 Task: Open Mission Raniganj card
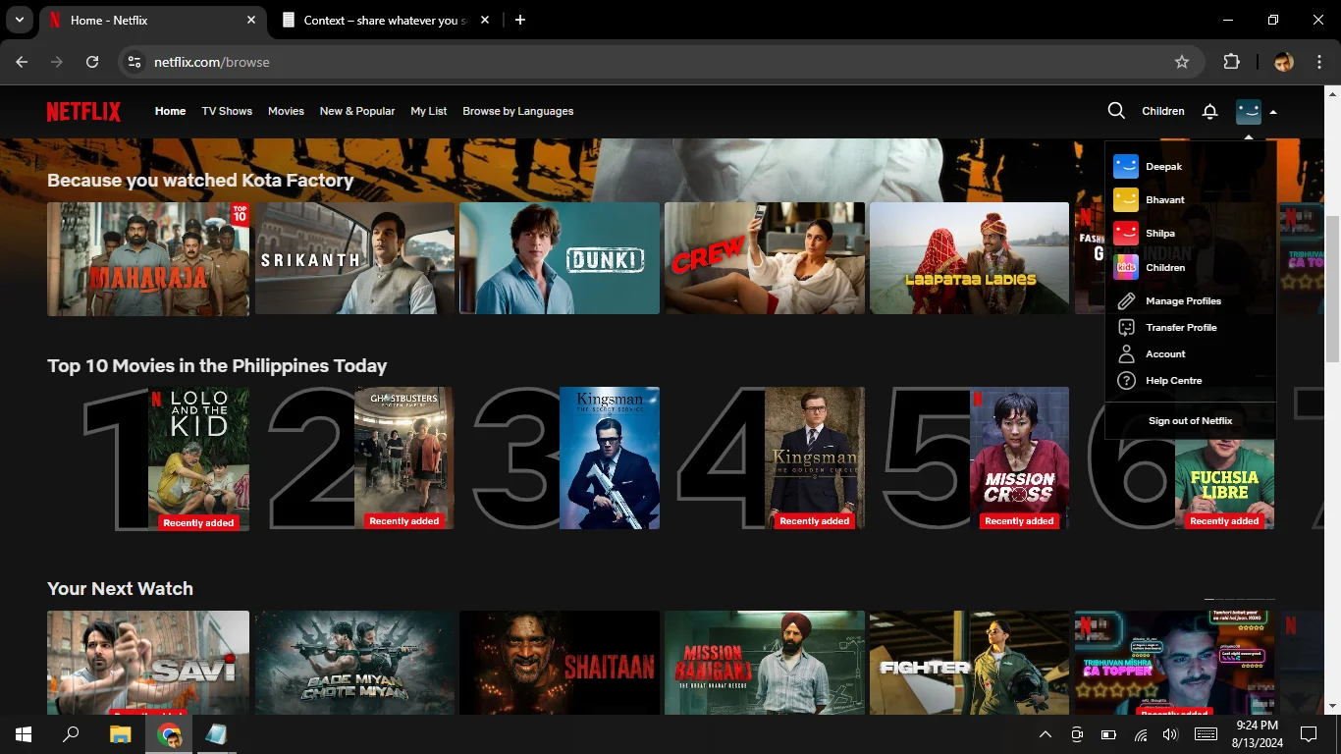point(765,663)
